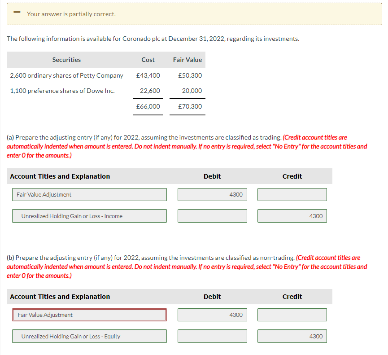
Task: Click part (a) Fair Value Adjustment debit 4300 field
Action: pos(212,195)
